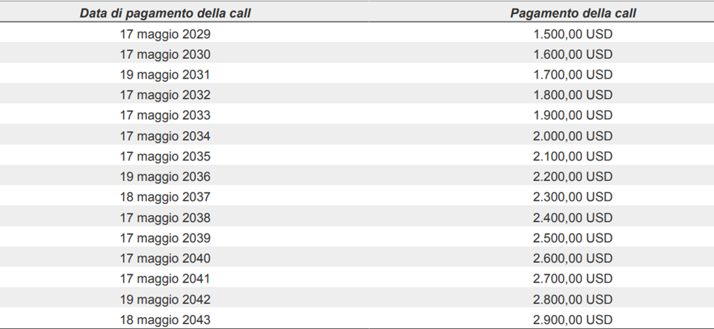Image resolution: width=714 pixels, height=329 pixels.
Task: Click the date 17 maggio 2030
Action: click(x=165, y=55)
